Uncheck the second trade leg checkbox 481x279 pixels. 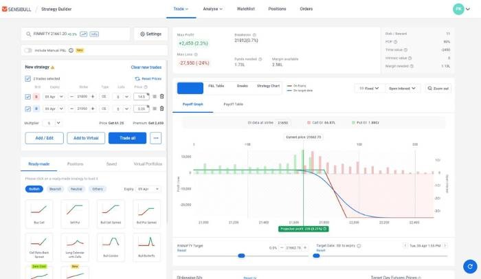[x=28, y=109]
